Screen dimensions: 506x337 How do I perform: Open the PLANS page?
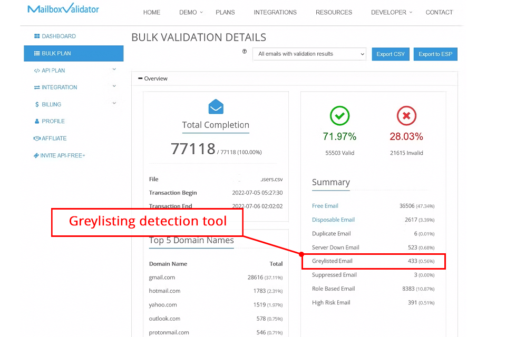click(x=225, y=12)
